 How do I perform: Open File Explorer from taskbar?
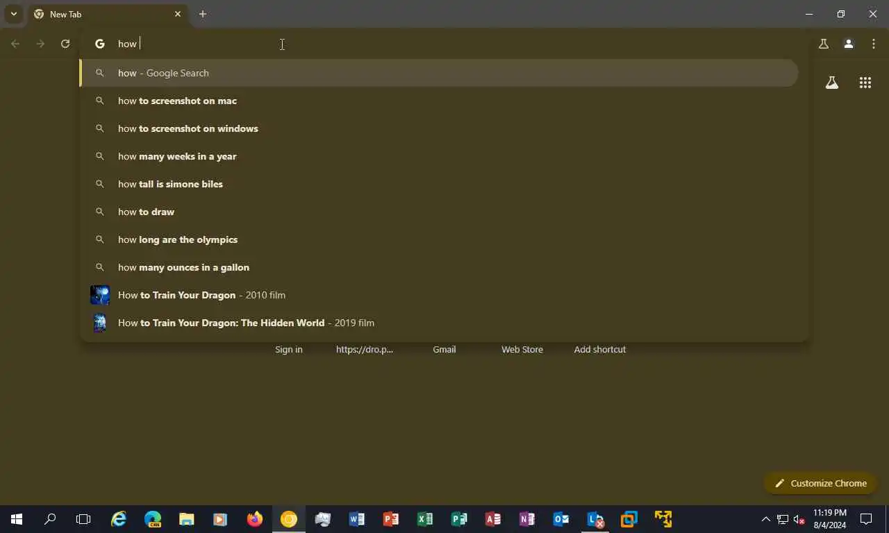point(187,519)
